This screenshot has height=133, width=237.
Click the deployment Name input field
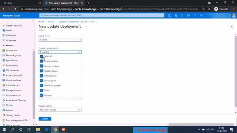[60, 40]
